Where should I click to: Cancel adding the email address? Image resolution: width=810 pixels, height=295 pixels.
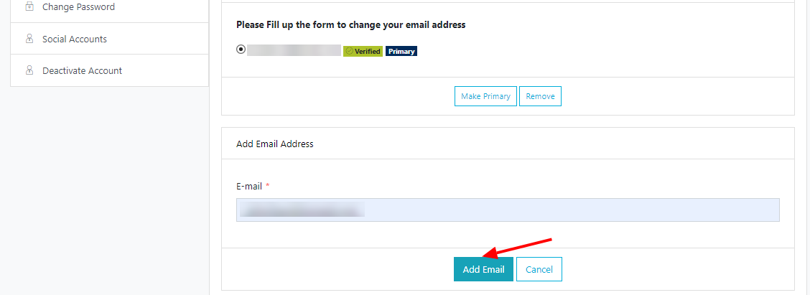[539, 269]
